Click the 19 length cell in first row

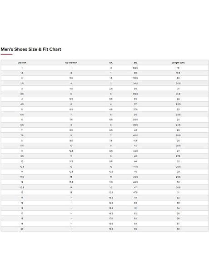178,68
